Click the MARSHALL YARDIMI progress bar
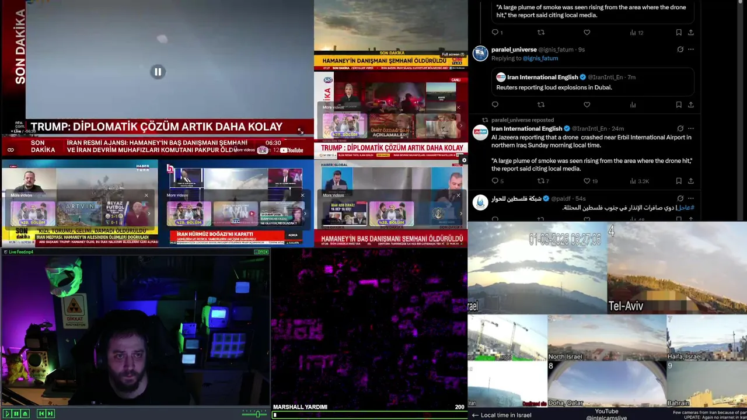 pyautogui.click(x=369, y=415)
